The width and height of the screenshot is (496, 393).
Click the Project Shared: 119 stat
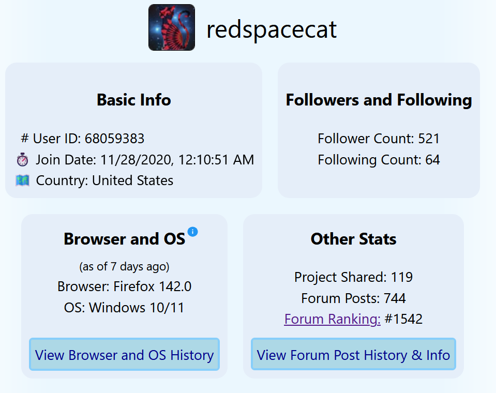[353, 277]
